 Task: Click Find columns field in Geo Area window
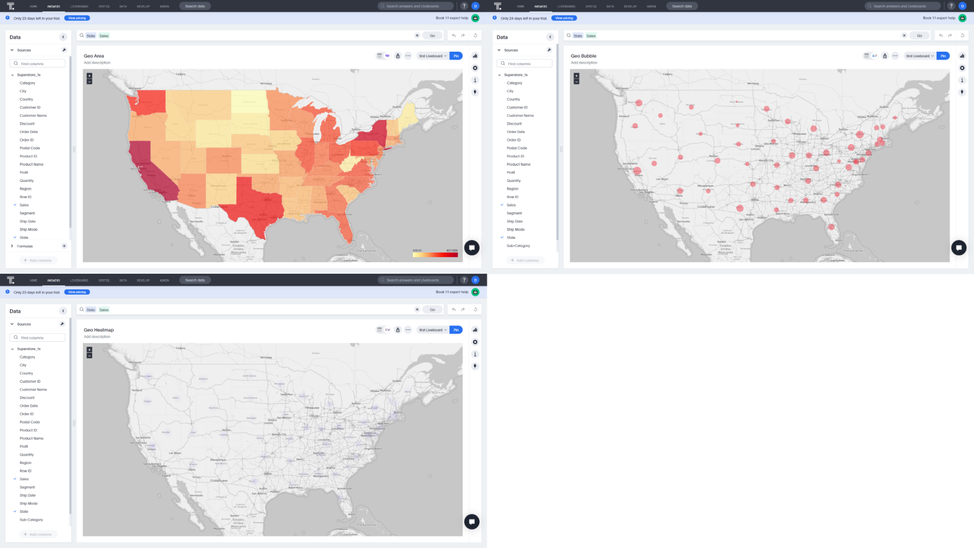[x=38, y=64]
